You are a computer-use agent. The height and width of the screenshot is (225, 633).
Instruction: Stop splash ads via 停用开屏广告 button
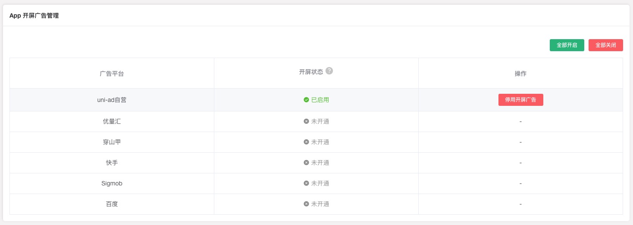pos(520,100)
